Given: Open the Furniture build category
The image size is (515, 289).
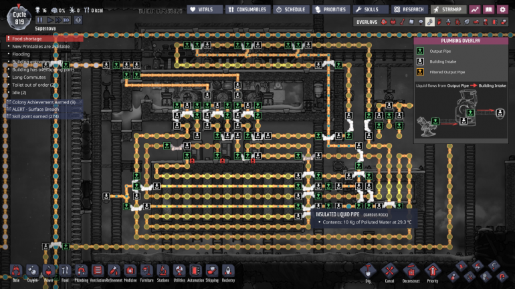Looking at the screenshot, I should click(146, 272).
